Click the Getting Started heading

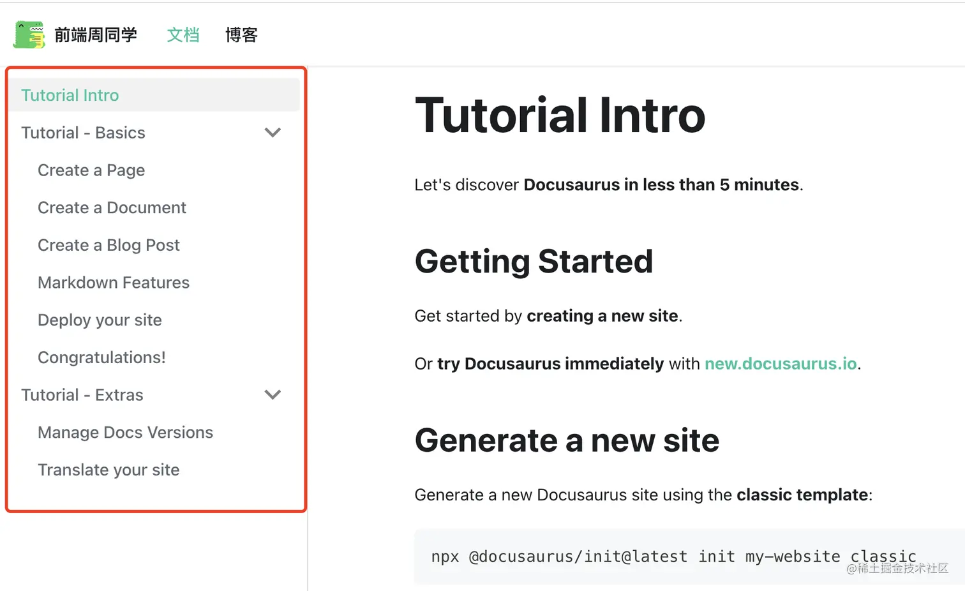534,261
